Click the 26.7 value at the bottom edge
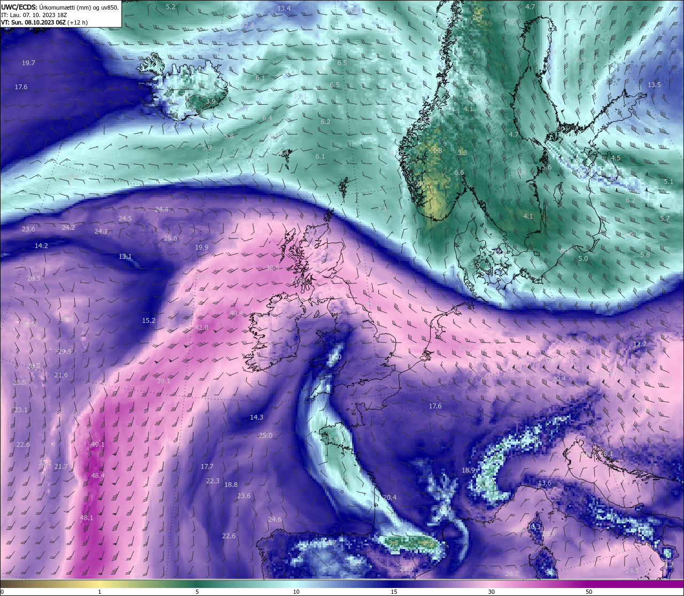This screenshot has height=596, width=684. pyautogui.click(x=512, y=574)
